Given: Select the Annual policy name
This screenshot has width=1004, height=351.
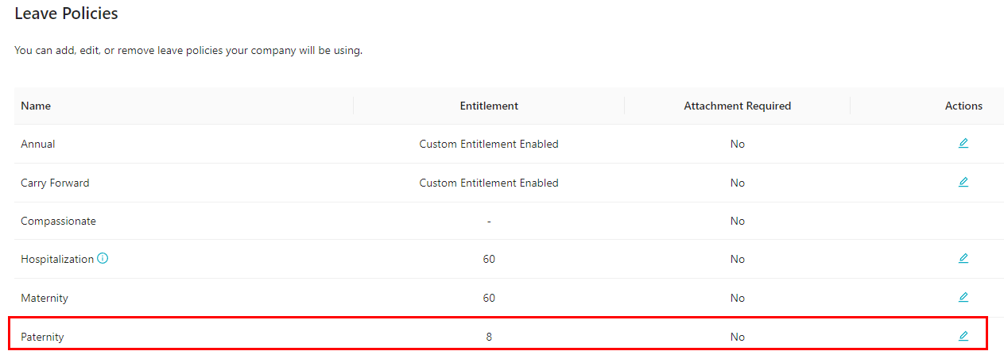Looking at the screenshot, I should pos(38,144).
